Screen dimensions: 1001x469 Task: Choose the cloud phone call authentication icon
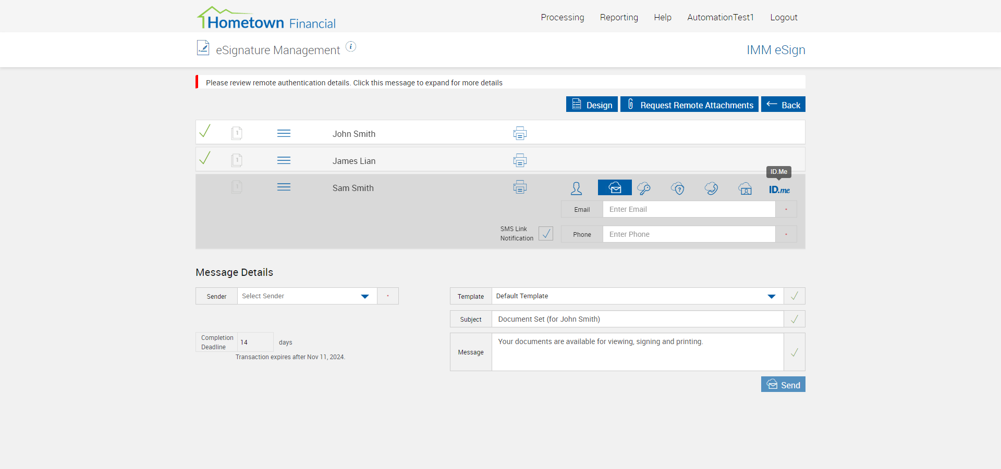coord(711,188)
